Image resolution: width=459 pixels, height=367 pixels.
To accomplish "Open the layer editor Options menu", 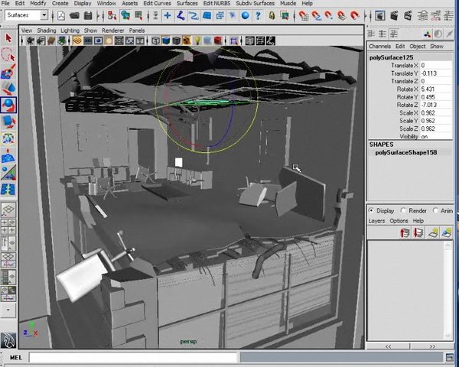I will coord(399,221).
